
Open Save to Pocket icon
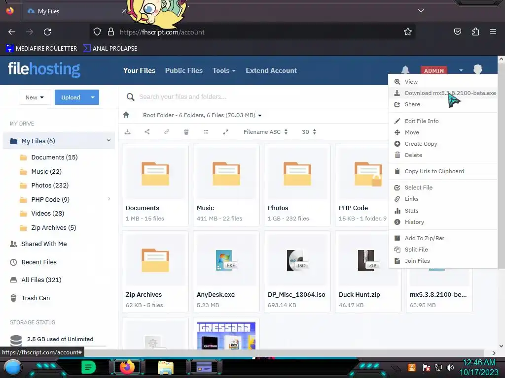458,31
